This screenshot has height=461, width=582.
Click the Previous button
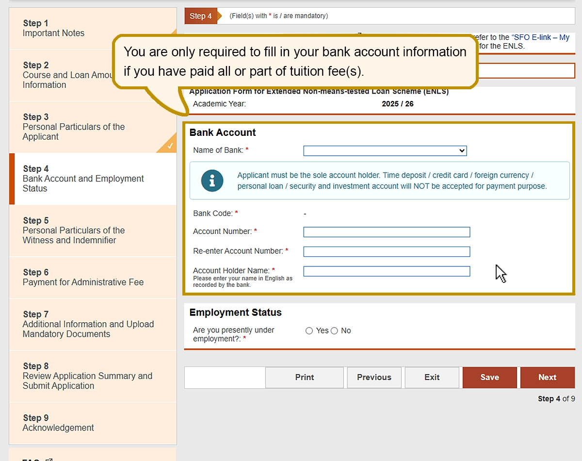point(374,378)
